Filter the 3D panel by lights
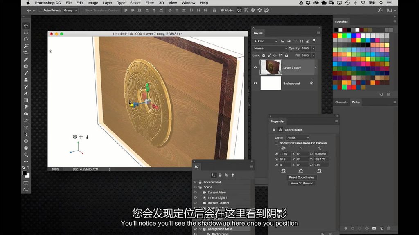Image resolution: width=419 pixels, height=235 pixels. click(232, 175)
